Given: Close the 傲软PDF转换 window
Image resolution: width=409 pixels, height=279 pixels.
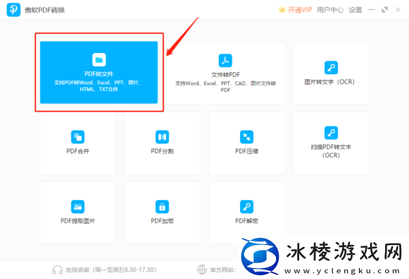Looking at the screenshot, I should 398,10.
